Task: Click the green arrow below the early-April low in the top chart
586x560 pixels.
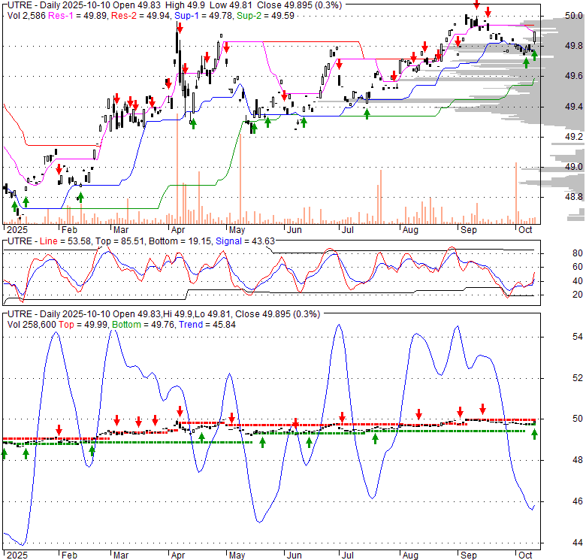Action: point(193,123)
